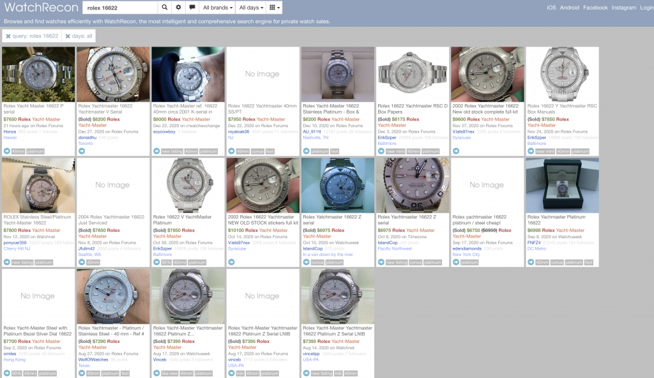Open the Instagram link in header

(623, 8)
